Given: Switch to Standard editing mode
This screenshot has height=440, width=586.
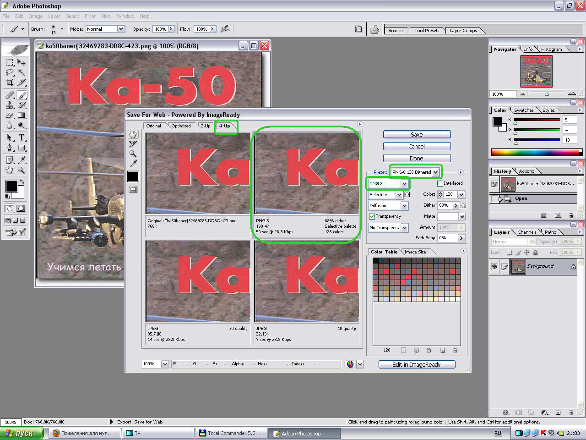Looking at the screenshot, I should pyautogui.click(x=10, y=209).
